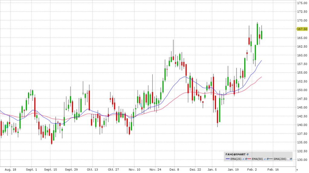Click the Sept. 15 date on time axis
Viewport: 309px width, 173px height.
point(50,169)
